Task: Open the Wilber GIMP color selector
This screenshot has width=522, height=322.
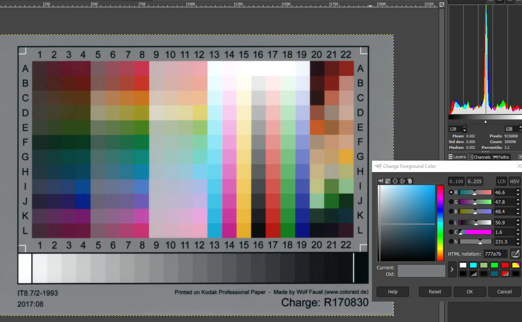Action: (x=380, y=180)
